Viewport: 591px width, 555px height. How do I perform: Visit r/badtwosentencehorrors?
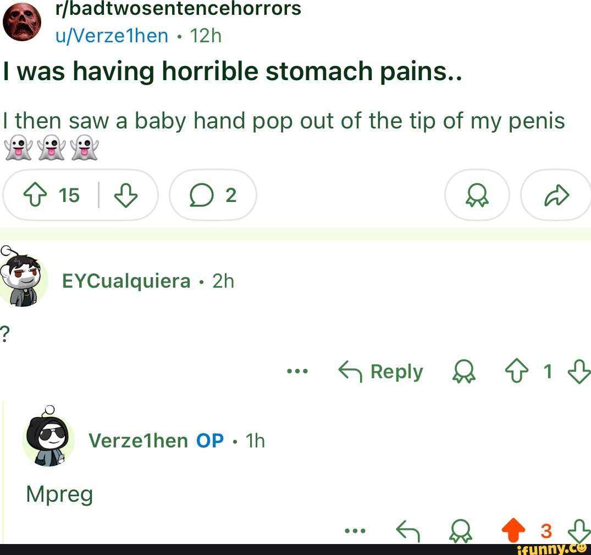pyautogui.click(x=178, y=9)
